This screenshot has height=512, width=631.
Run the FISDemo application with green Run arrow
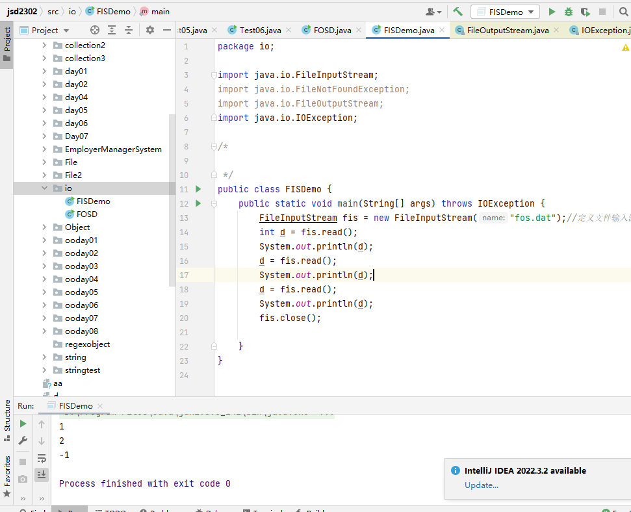[552, 12]
